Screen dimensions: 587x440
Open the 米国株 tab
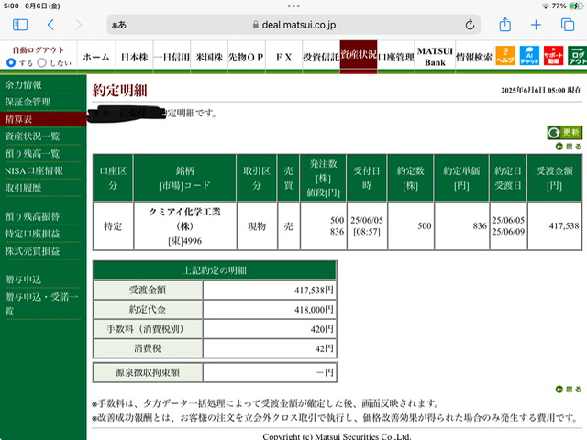tap(209, 57)
